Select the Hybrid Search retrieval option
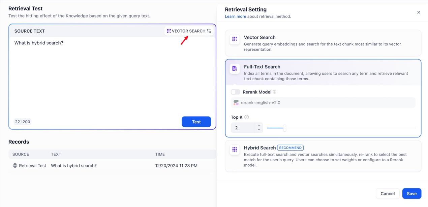Image resolution: width=428 pixels, height=207 pixels. click(x=323, y=156)
